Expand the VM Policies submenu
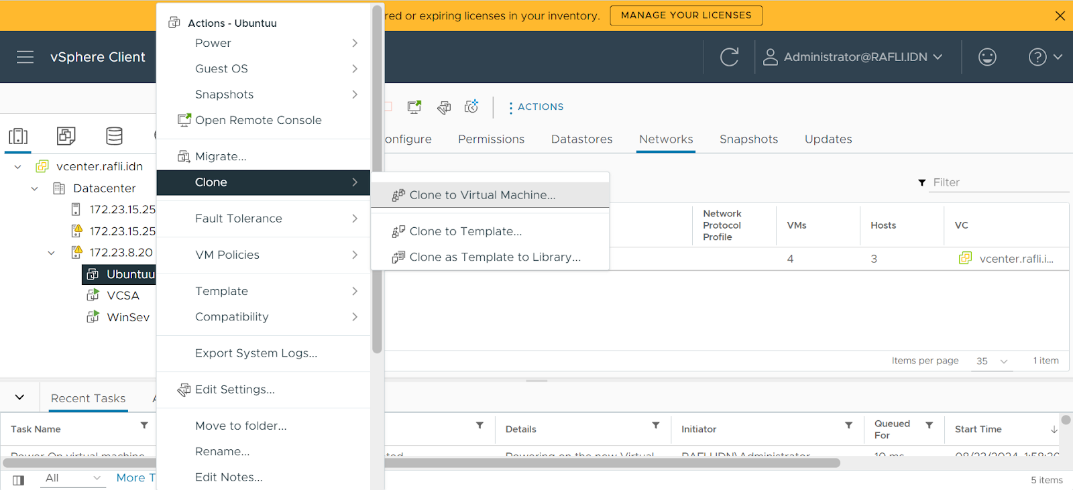The height and width of the screenshot is (490, 1073). (x=263, y=255)
